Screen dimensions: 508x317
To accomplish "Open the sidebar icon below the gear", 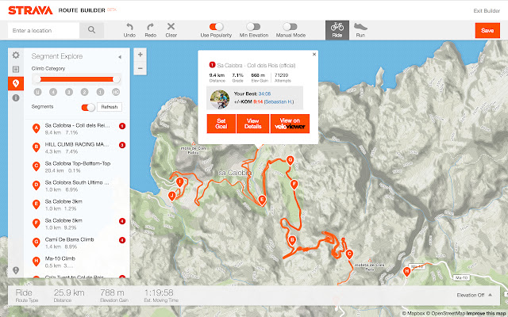I will [x=16, y=69].
